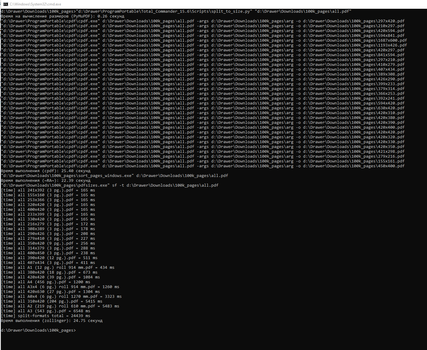Click output file name "389x308.pdf"
The height and width of the screenshot is (350, 427).
[x=391, y=74]
